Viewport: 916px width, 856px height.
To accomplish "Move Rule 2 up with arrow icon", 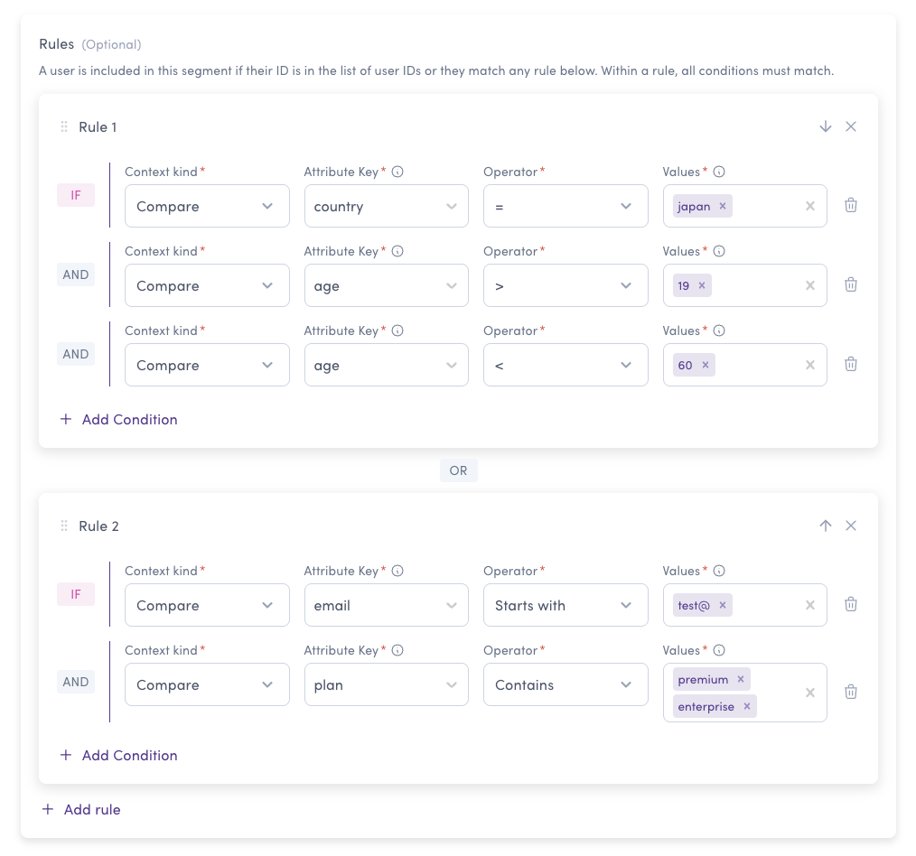I will click(825, 526).
